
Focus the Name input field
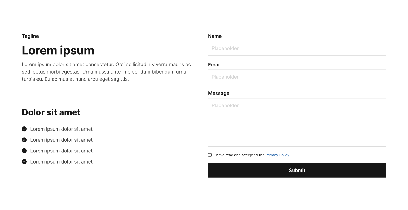(x=297, y=48)
